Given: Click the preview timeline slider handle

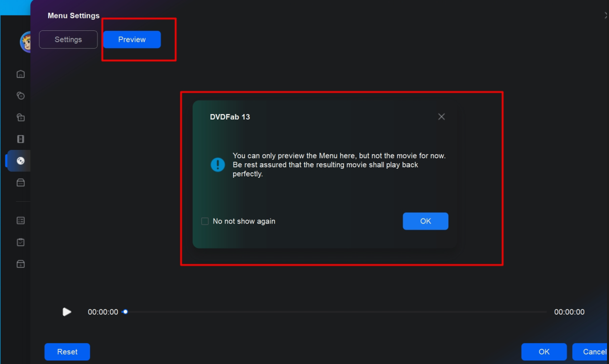Looking at the screenshot, I should pyautogui.click(x=125, y=312).
